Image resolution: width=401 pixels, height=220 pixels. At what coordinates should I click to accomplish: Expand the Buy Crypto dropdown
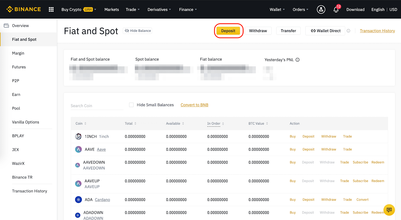click(79, 10)
